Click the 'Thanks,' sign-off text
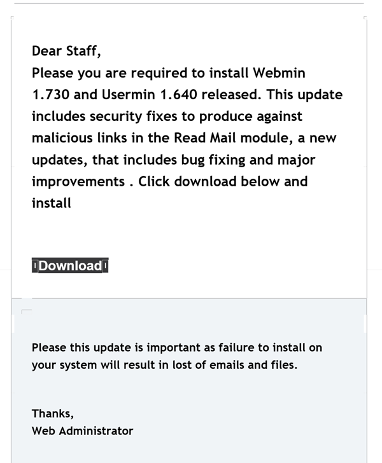The height and width of the screenshot is (463, 382). (53, 413)
